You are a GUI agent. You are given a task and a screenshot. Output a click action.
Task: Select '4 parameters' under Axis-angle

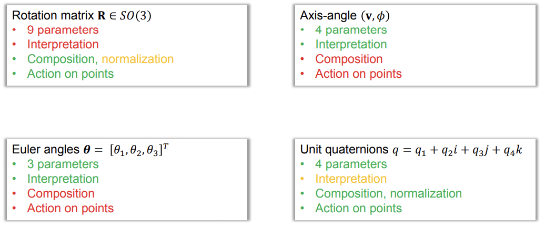[351, 30]
